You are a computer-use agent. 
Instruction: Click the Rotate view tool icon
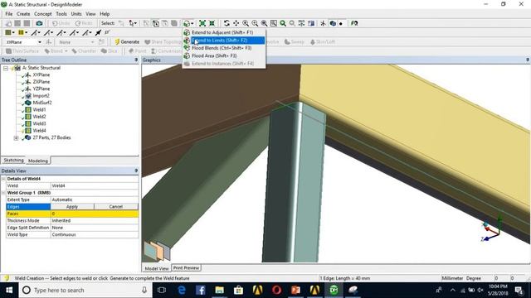click(x=227, y=23)
